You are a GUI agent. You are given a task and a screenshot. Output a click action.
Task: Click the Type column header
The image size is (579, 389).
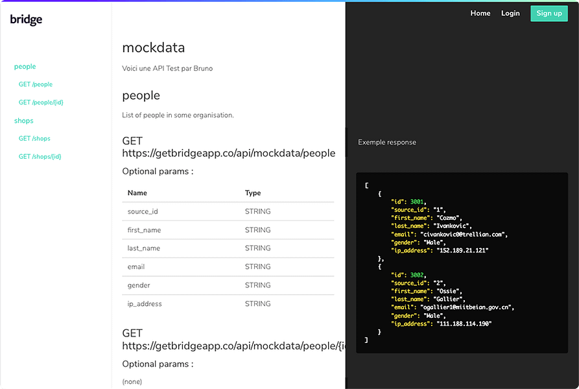tap(253, 193)
